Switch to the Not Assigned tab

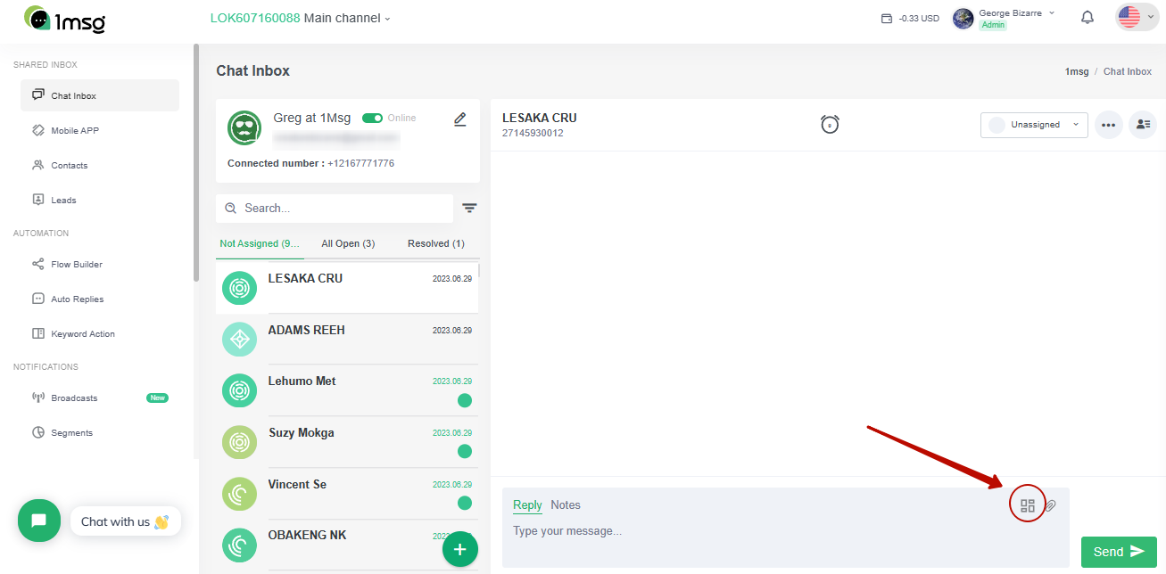[x=260, y=243]
